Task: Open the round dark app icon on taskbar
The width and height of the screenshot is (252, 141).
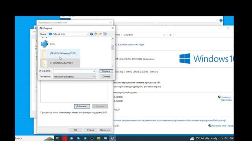Action: click(92, 138)
